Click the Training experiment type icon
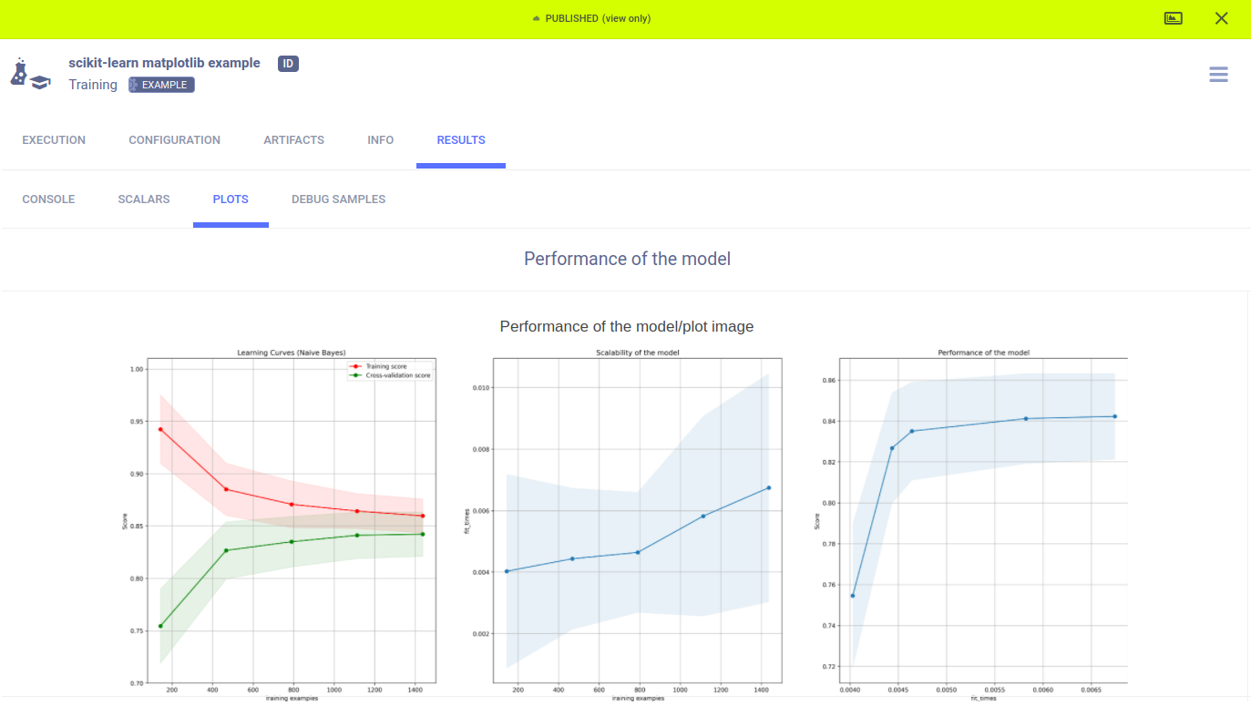The image size is (1251, 706). [x=30, y=74]
